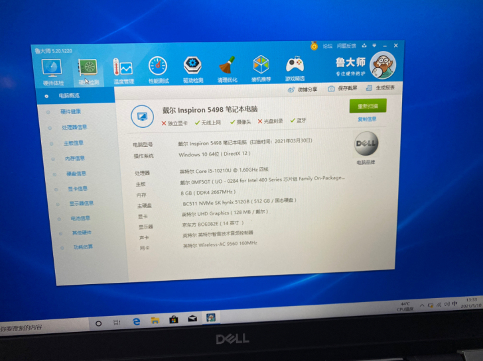Open 装机推荐 cube icon
Screen dimensions: 483x361
pyautogui.click(x=261, y=69)
